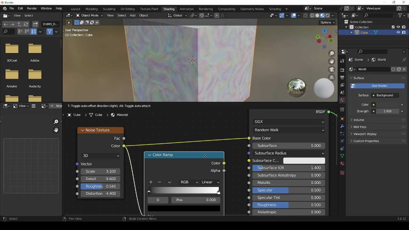The height and width of the screenshot is (230, 409).
Task: Refresh the file browser listing
Action: 26,24
